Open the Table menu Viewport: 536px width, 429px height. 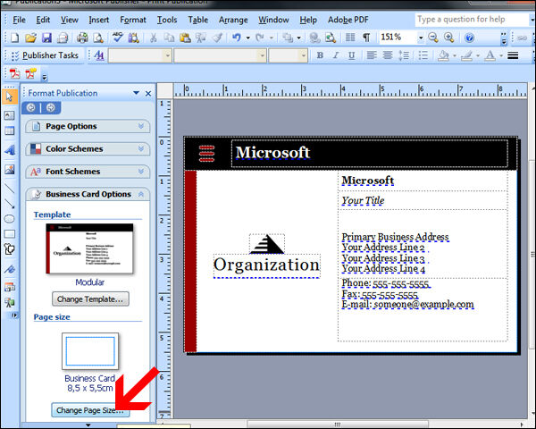tap(198, 20)
